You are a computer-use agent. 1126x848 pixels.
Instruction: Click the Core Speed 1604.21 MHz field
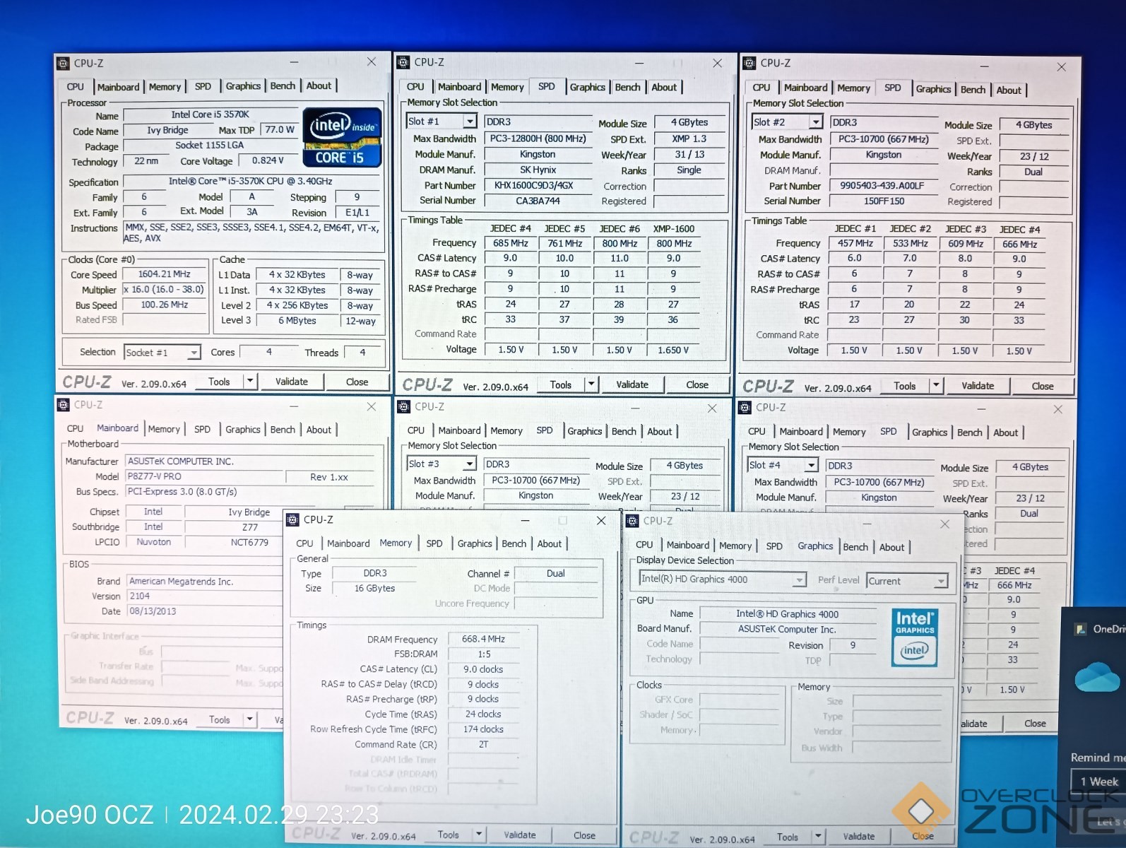tap(164, 274)
